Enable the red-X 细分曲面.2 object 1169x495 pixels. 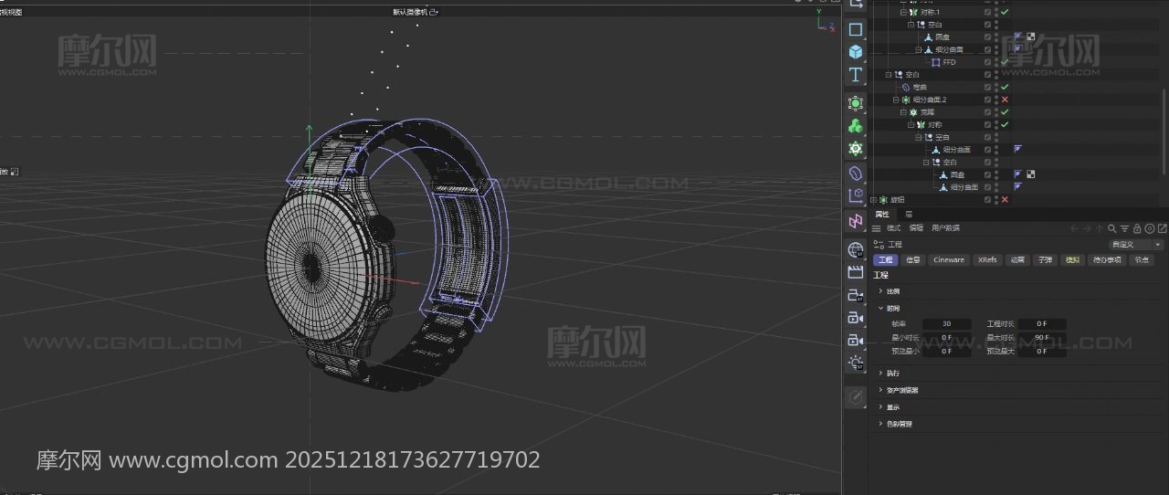(1005, 100)
